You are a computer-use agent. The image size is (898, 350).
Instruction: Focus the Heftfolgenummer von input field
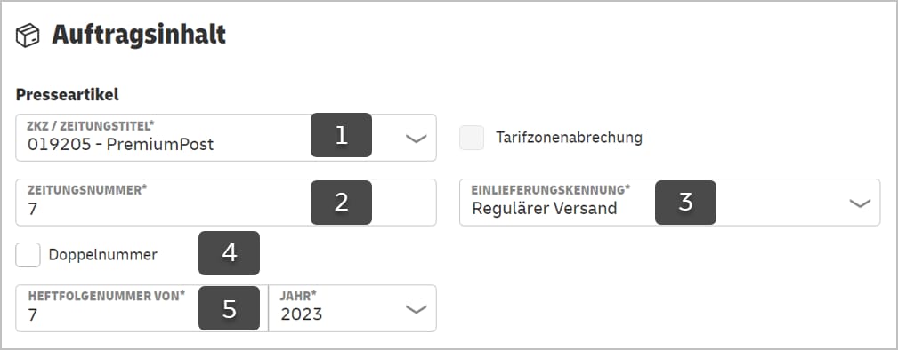(142, 308)
